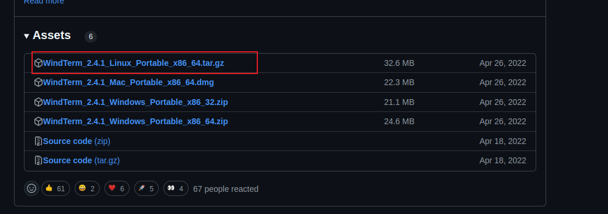Download Source code (zip) archive

77,141
